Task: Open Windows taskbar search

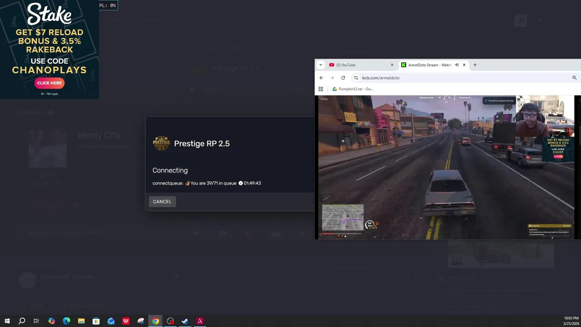Action: pyautogui.click(x=21, y=321)
